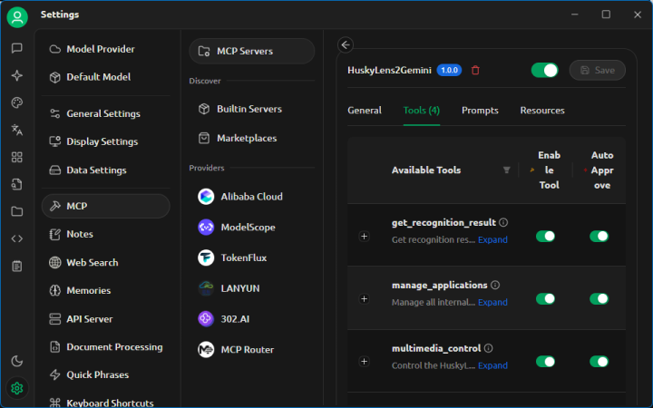Click the Save button
The image size is (653, 408).
tap(597, 71)
